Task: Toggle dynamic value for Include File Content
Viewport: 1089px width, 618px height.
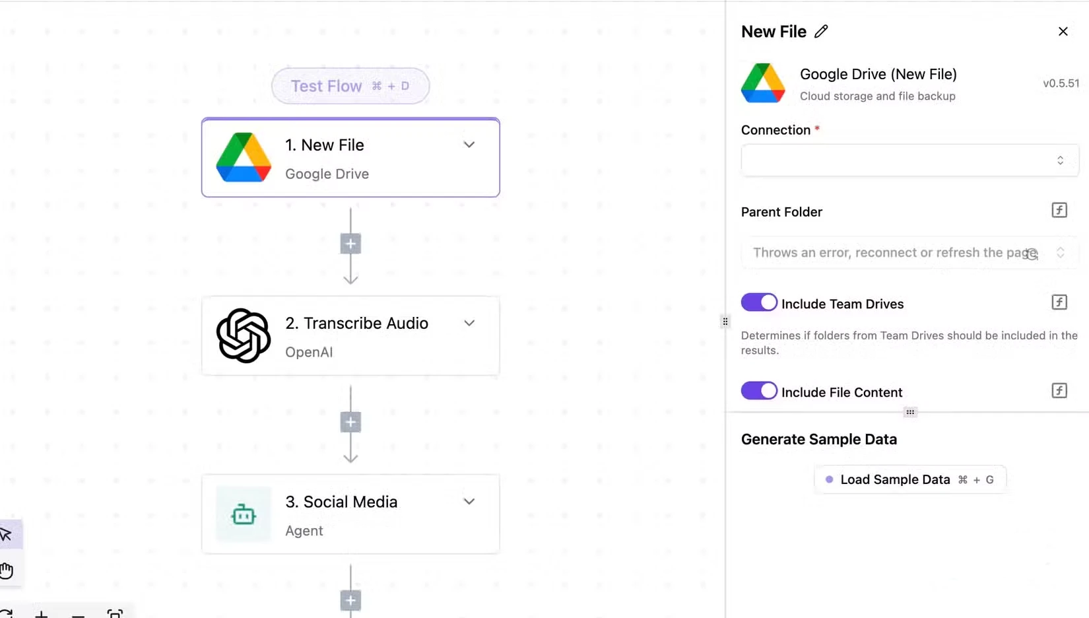Action: 1059,390
